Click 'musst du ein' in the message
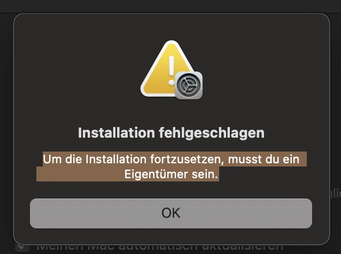The image size is (341, 254). point(263,160)
